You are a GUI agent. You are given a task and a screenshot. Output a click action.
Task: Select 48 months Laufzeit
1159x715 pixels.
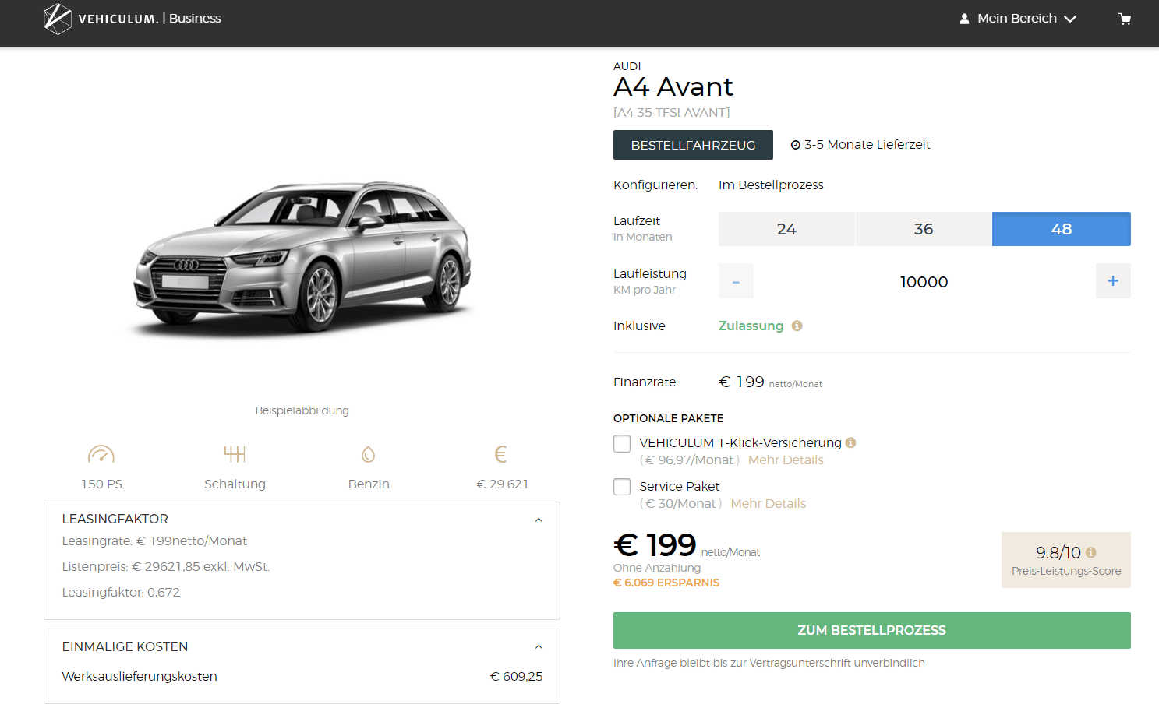click(1062, 229)
